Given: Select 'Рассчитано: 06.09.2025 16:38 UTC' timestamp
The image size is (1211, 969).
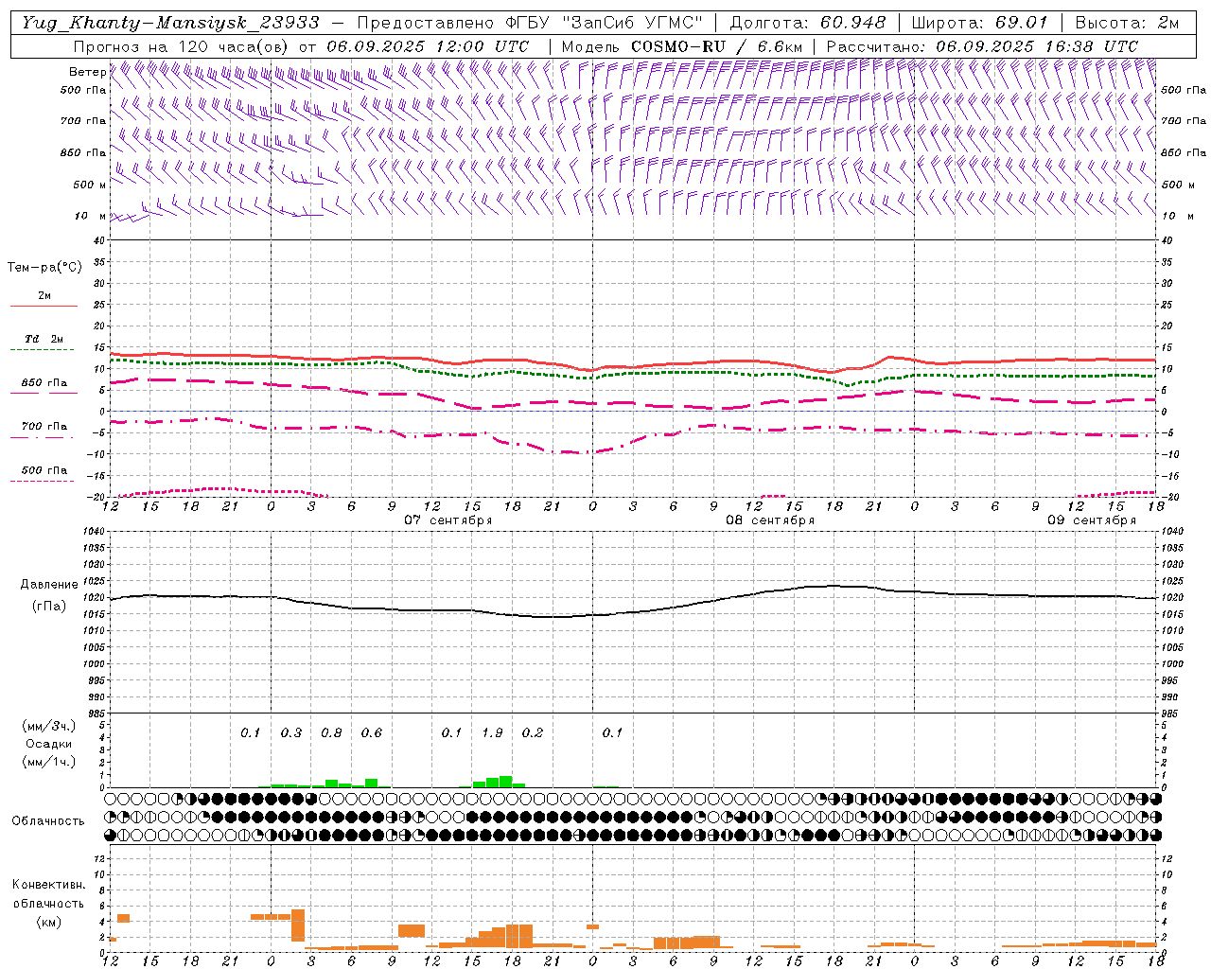Looking at the screenshot, I should point(983,46).
